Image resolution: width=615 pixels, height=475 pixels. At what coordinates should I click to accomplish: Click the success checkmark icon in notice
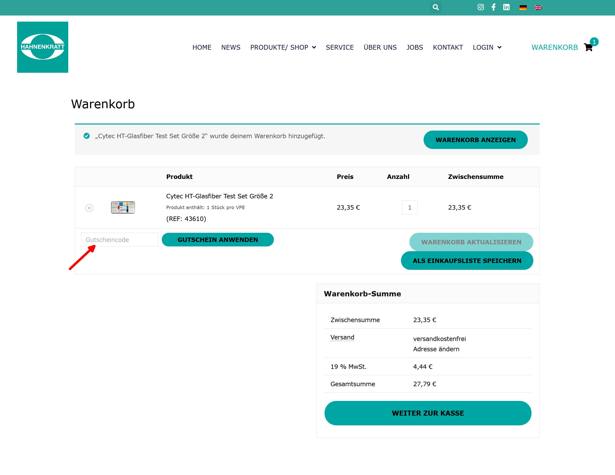[87, 136]
